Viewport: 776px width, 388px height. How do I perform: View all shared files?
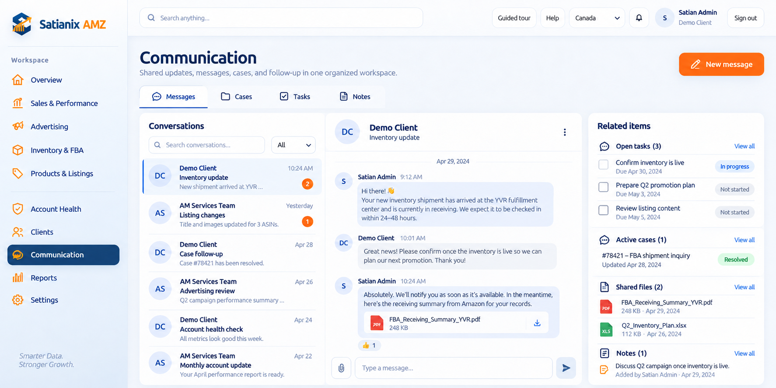coord(744,287)
